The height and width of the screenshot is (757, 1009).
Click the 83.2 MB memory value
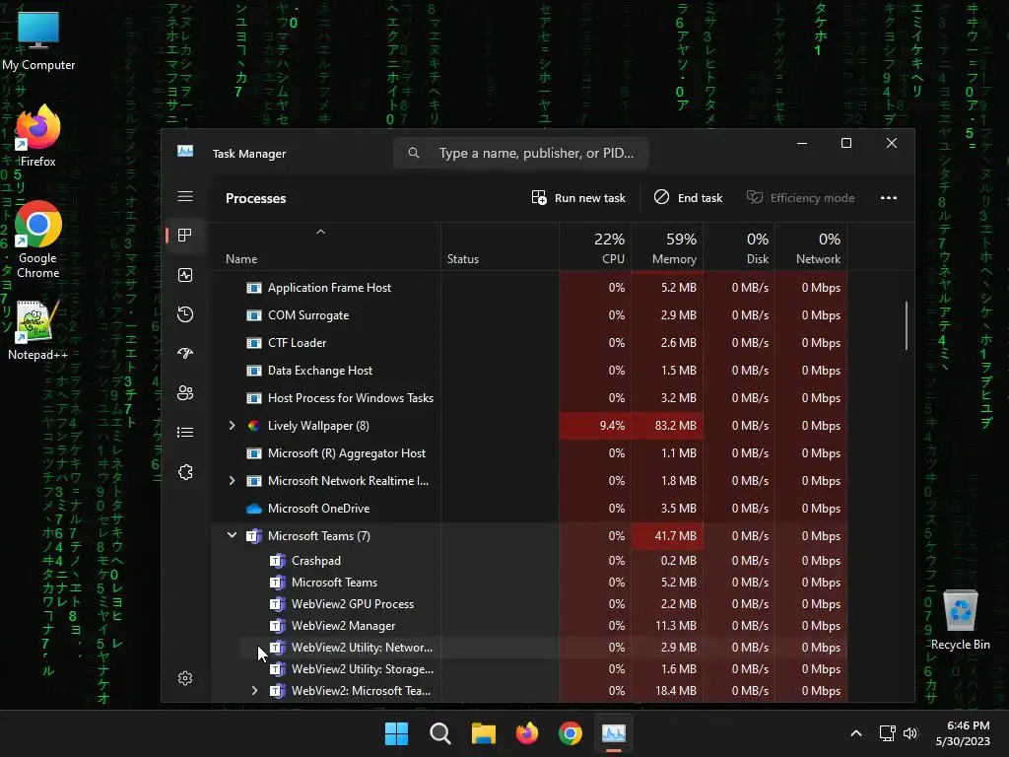pos(676,426)
